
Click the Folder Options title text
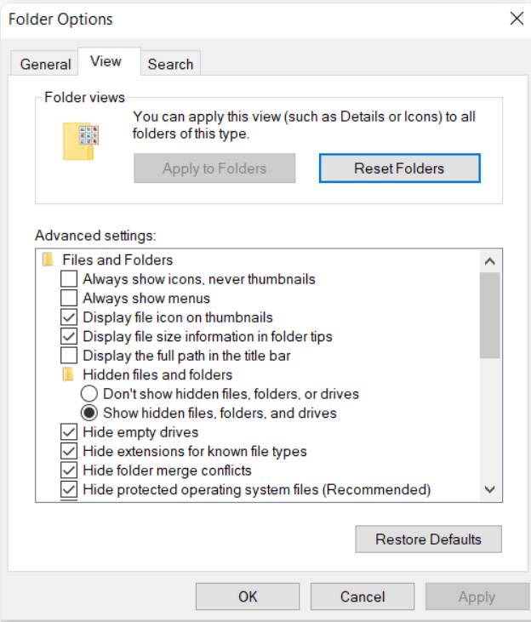[60, 19]
